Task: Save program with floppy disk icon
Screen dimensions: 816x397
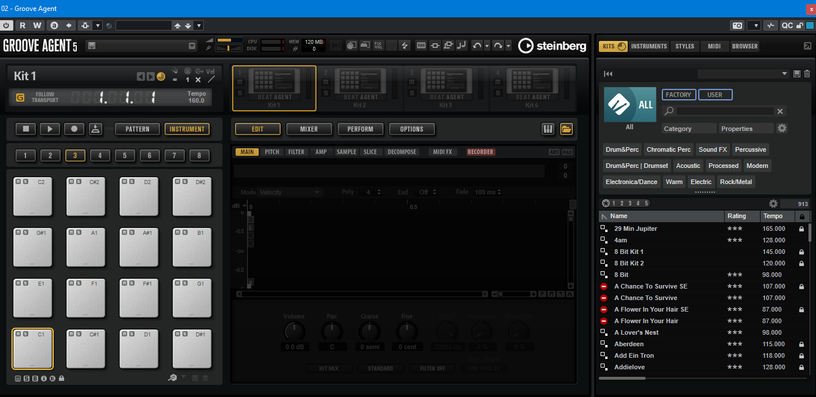Action: tap(91, 46)
